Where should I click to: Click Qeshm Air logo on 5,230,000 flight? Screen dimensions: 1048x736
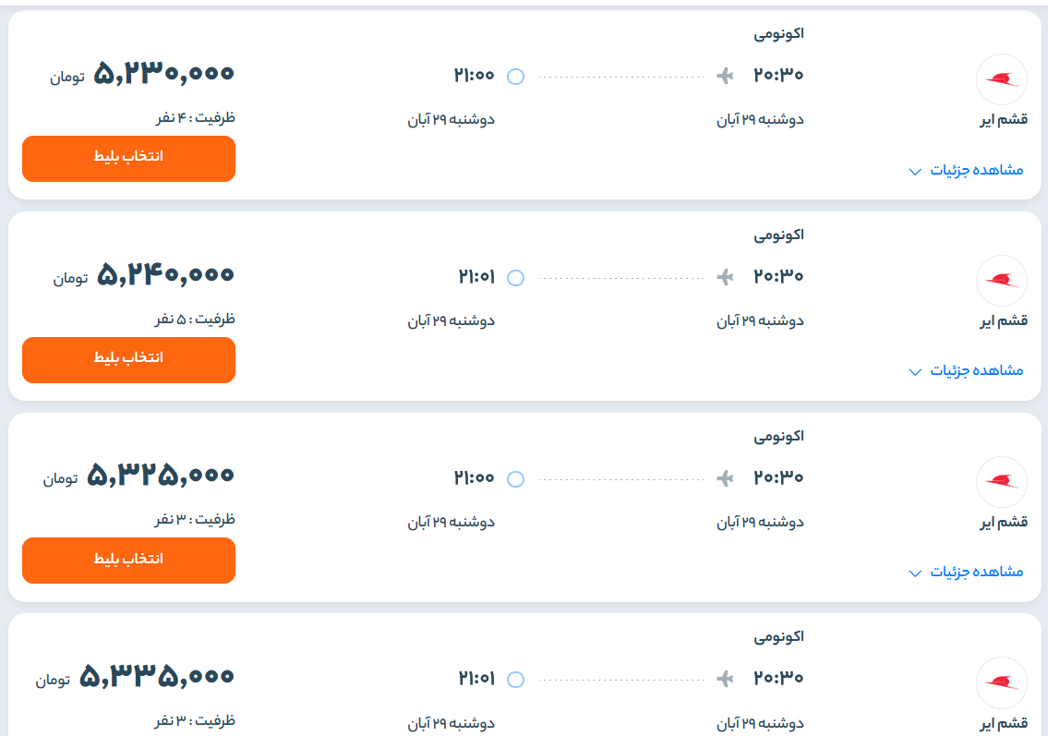click(1001, 79)
